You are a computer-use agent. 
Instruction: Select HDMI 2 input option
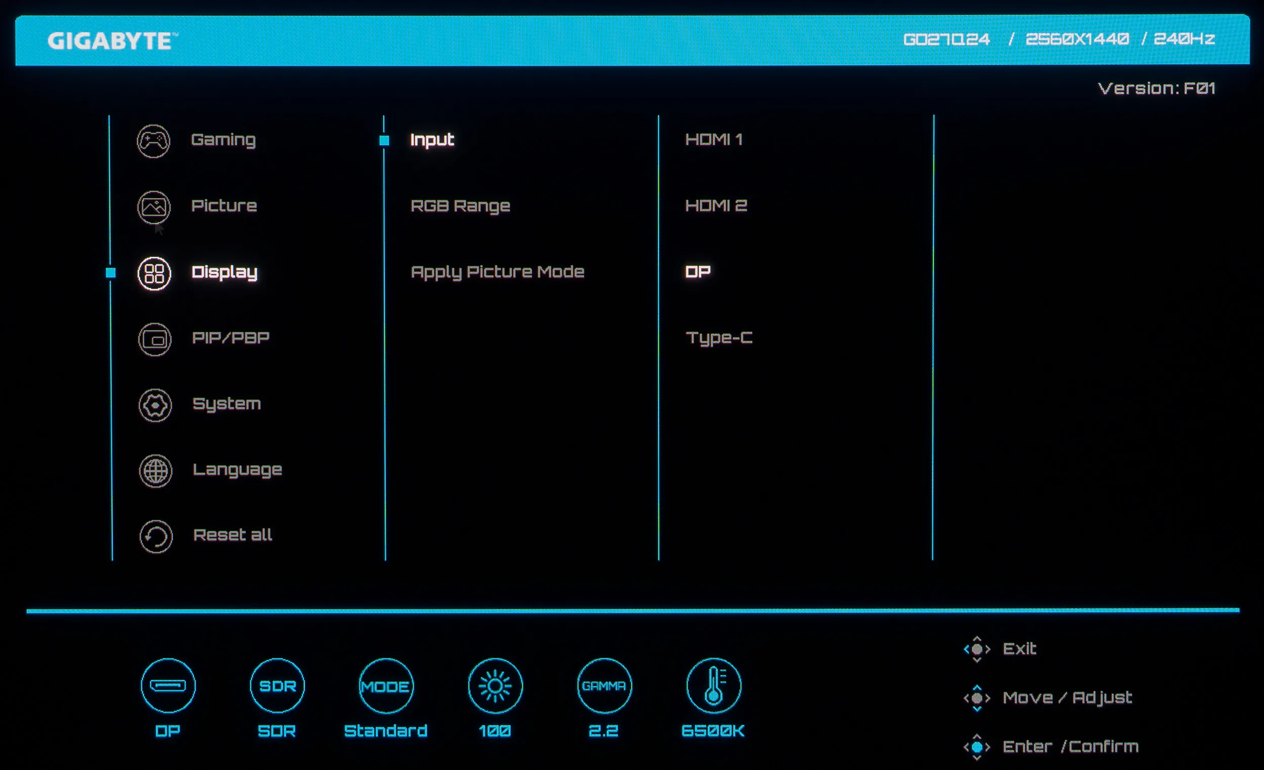point(716,206)
